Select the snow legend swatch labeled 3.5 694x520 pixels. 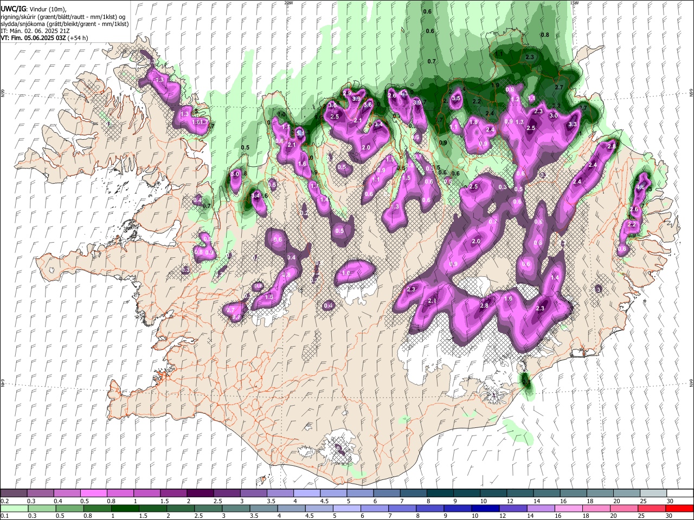point(280,493)
